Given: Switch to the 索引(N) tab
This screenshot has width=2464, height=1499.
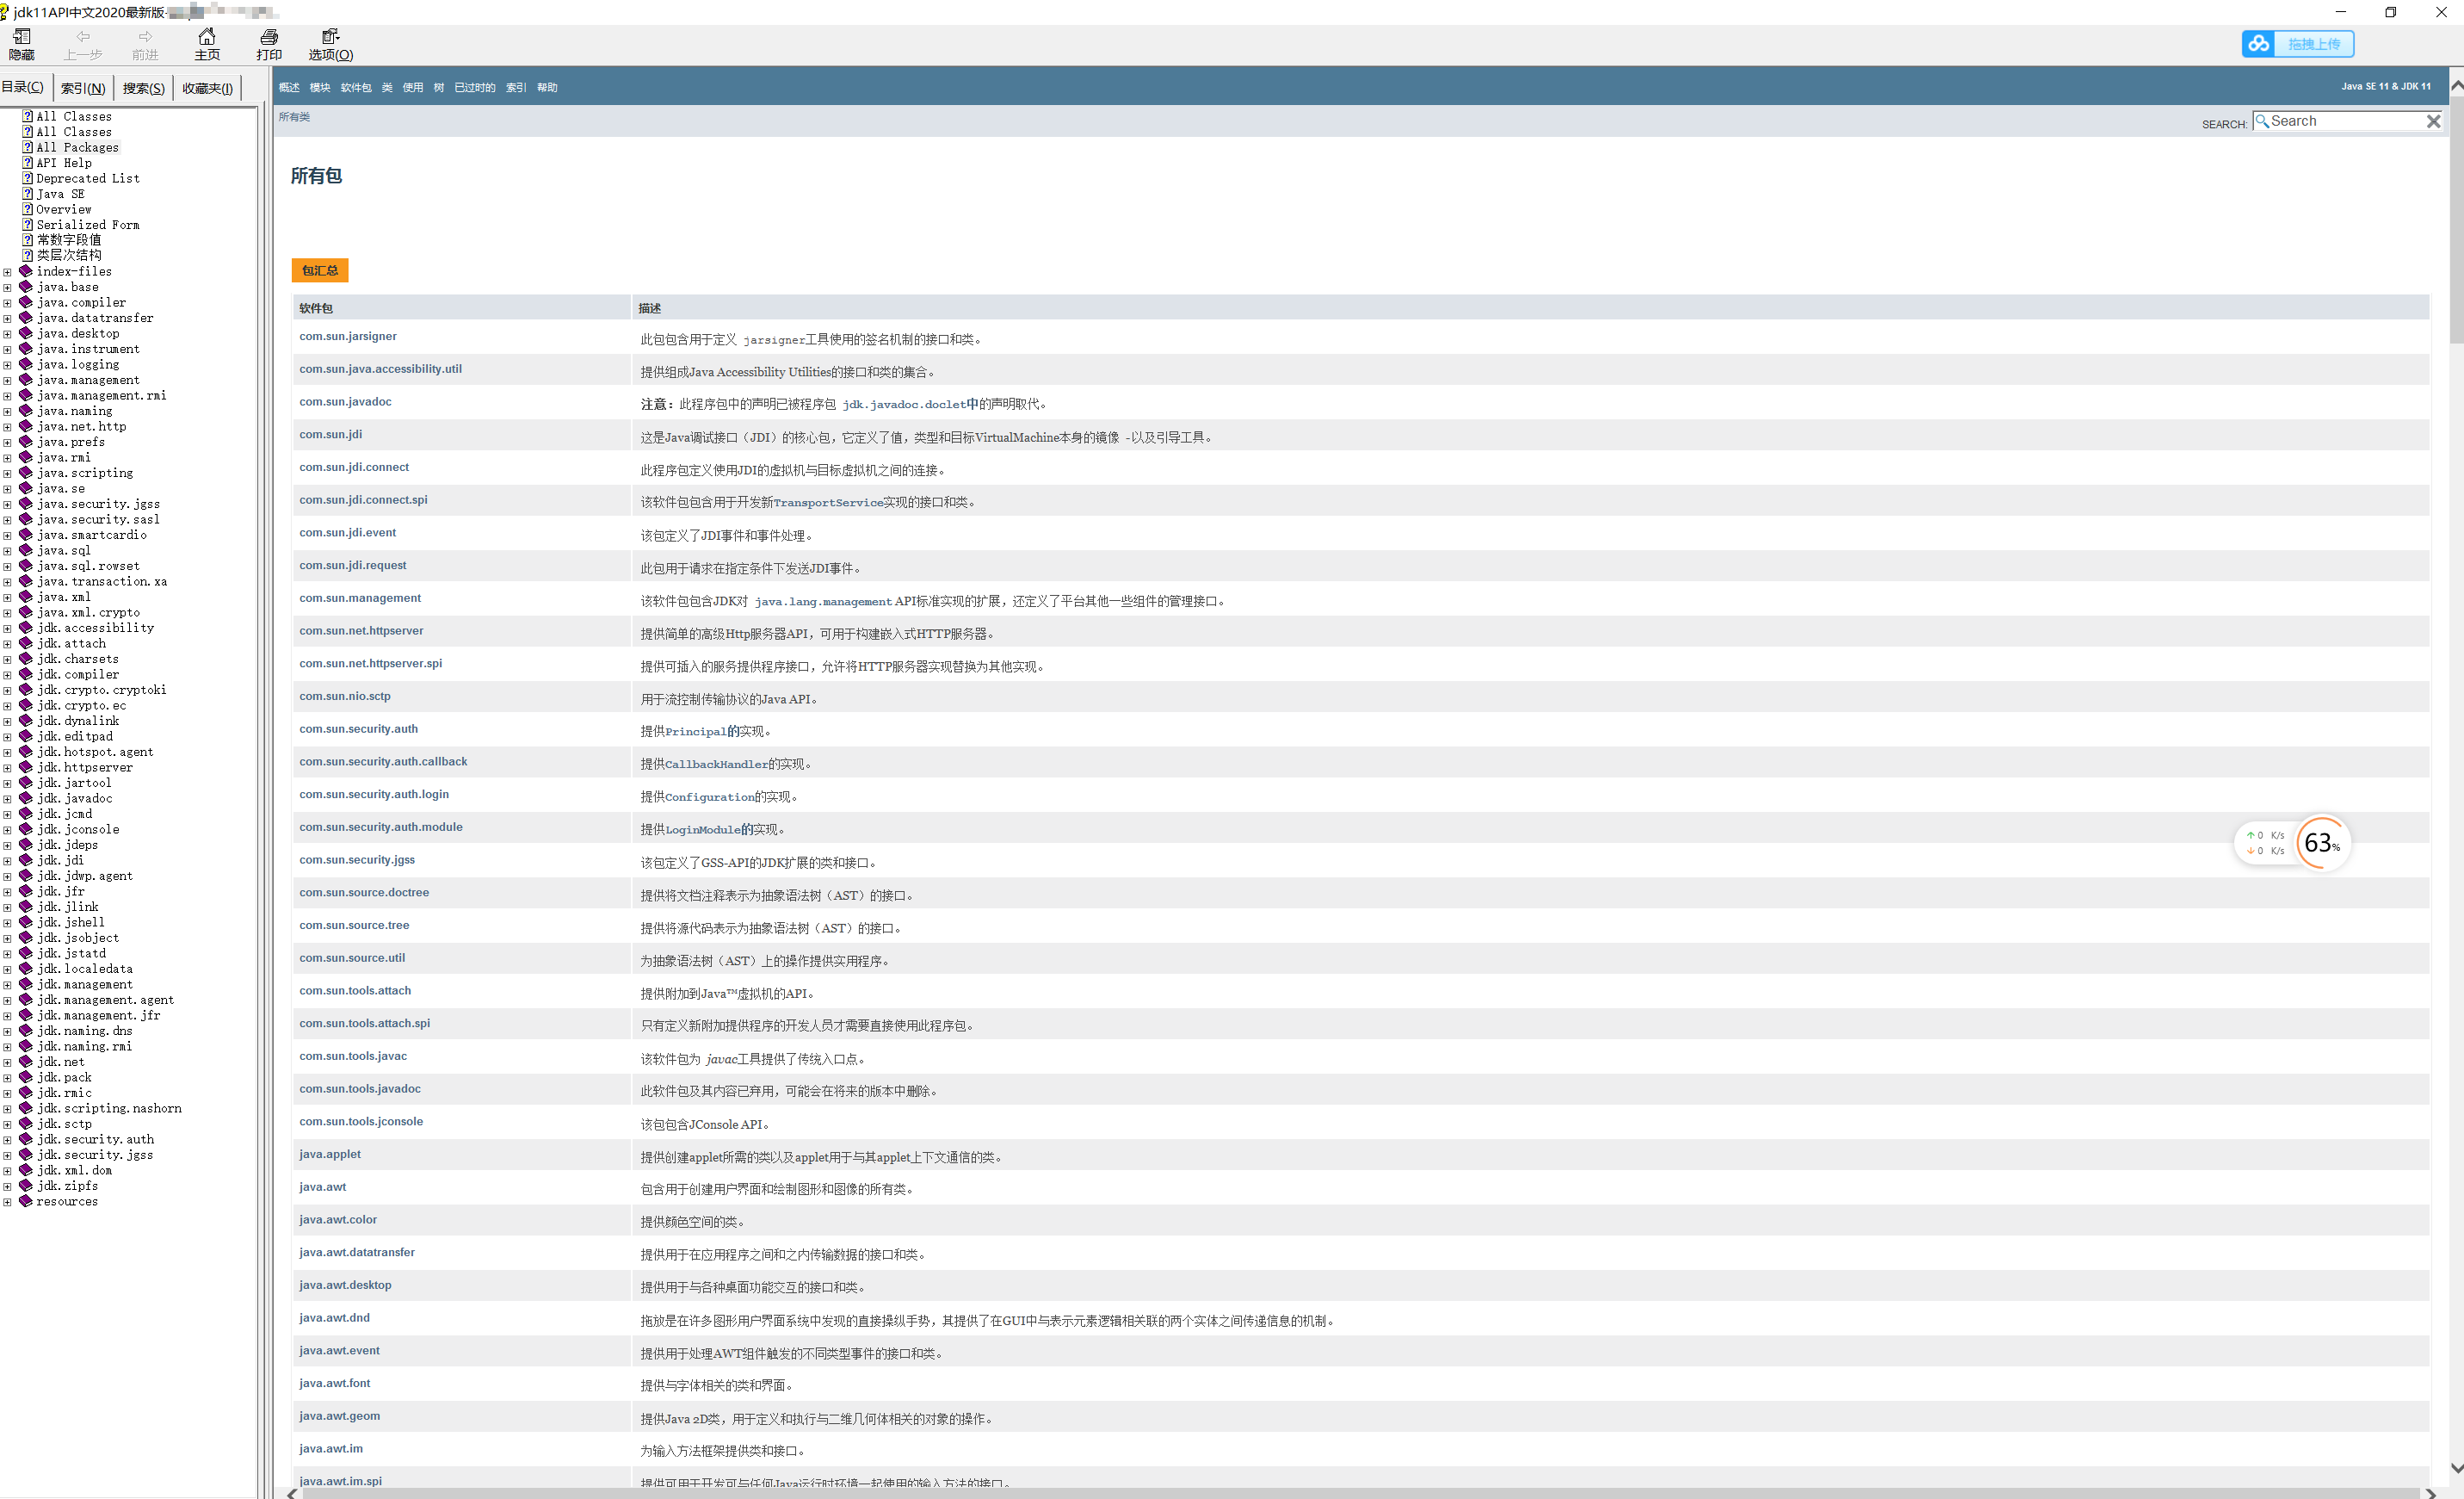Looking at the screenshot, I should pyautogui.click(x=83, y=88).
